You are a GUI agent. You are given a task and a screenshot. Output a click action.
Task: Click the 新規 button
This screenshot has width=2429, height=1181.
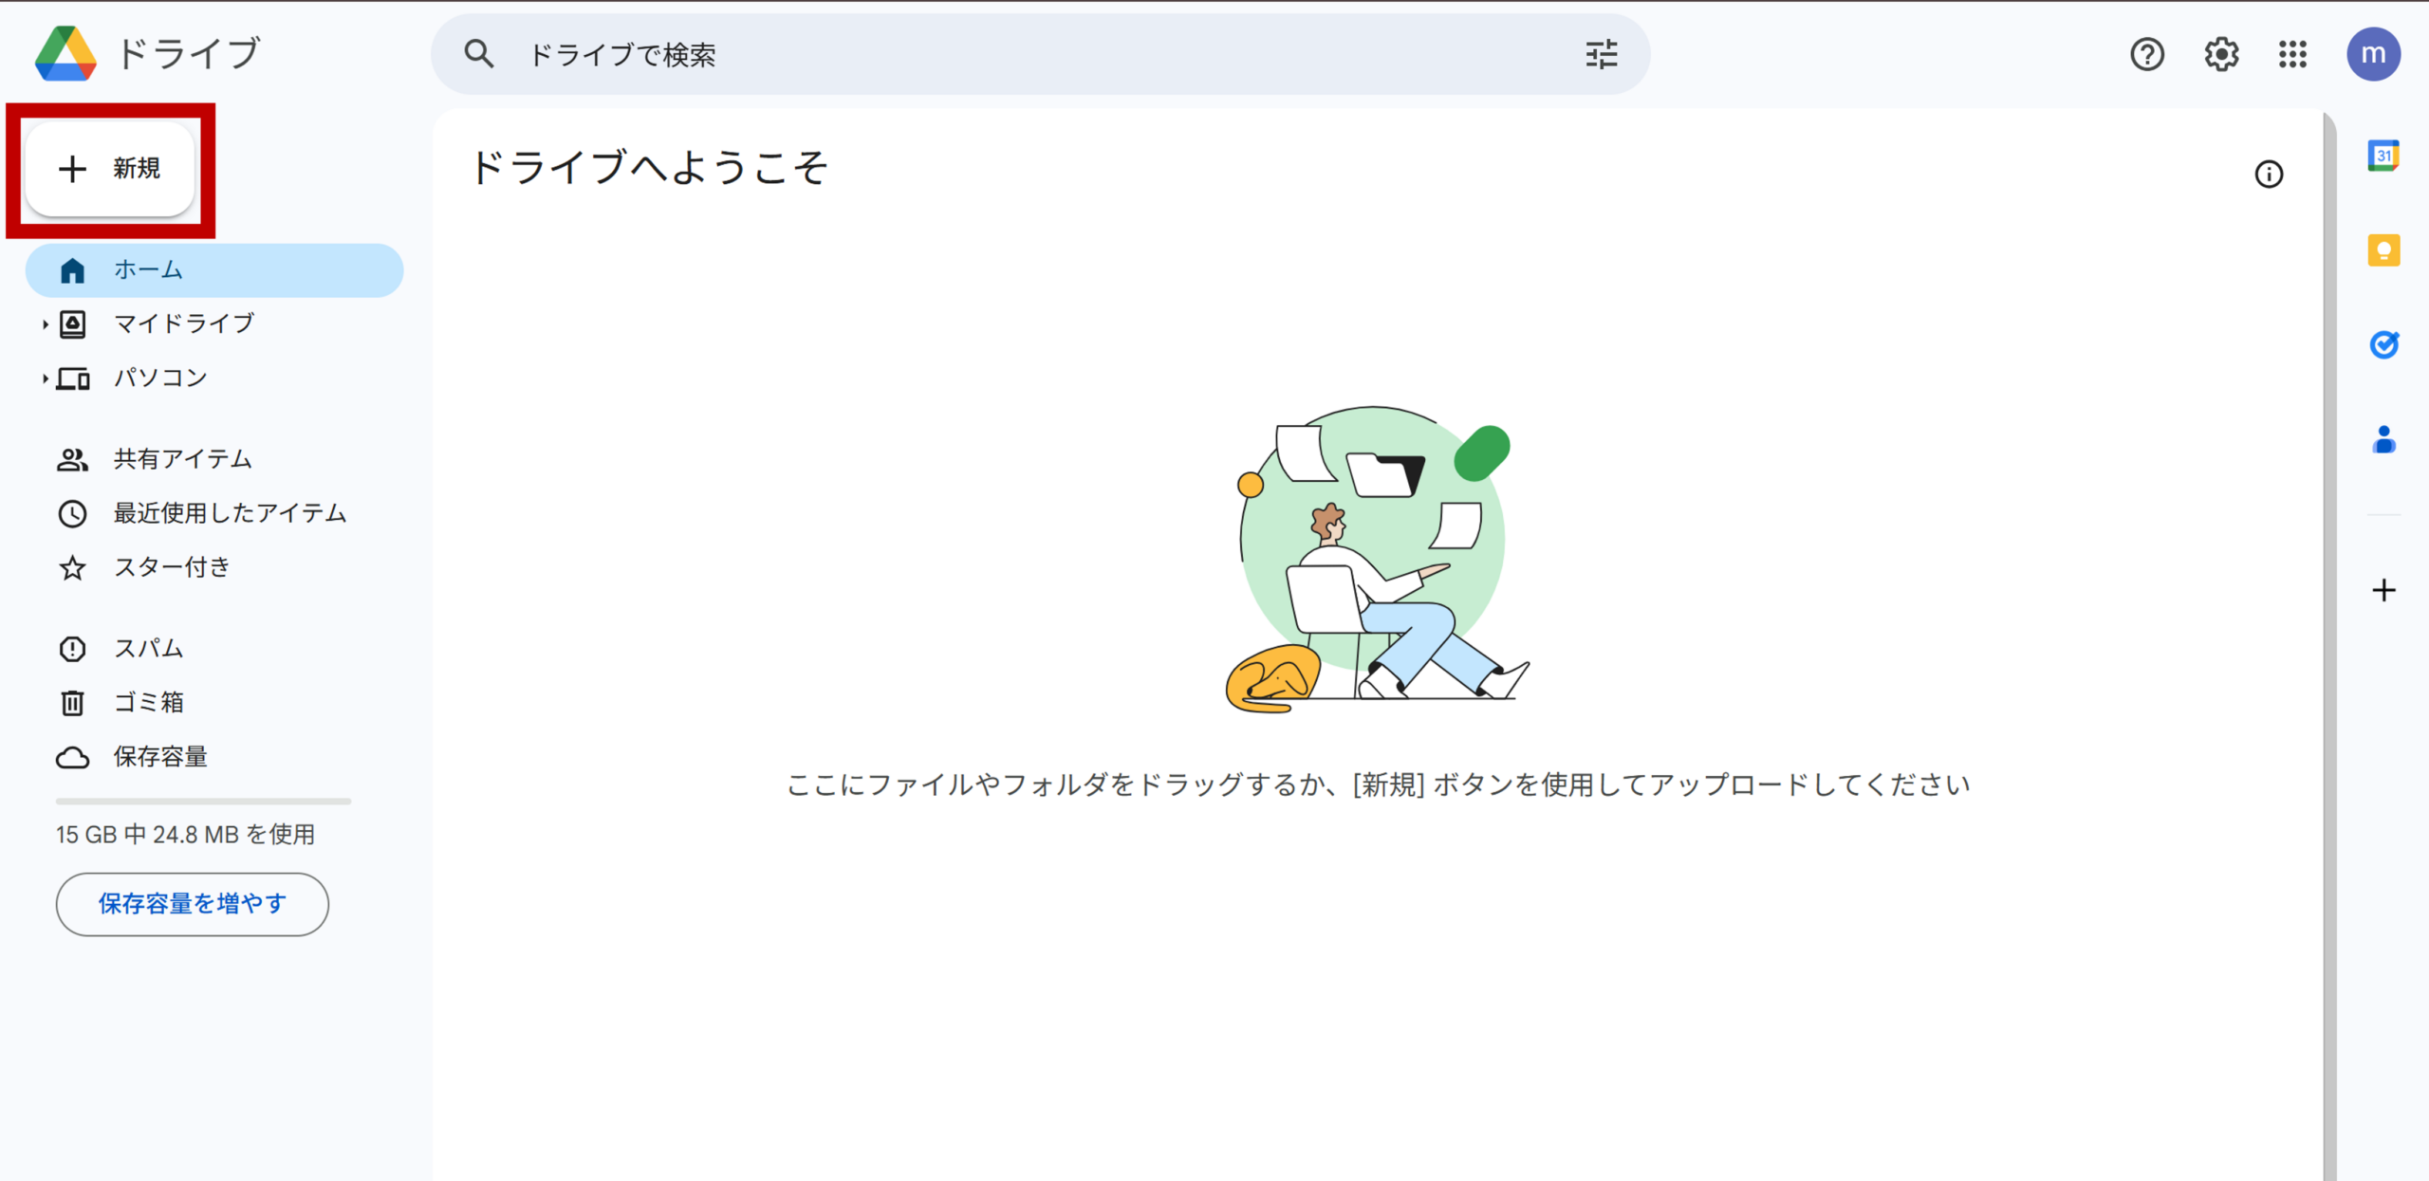[x=110, y=169]
